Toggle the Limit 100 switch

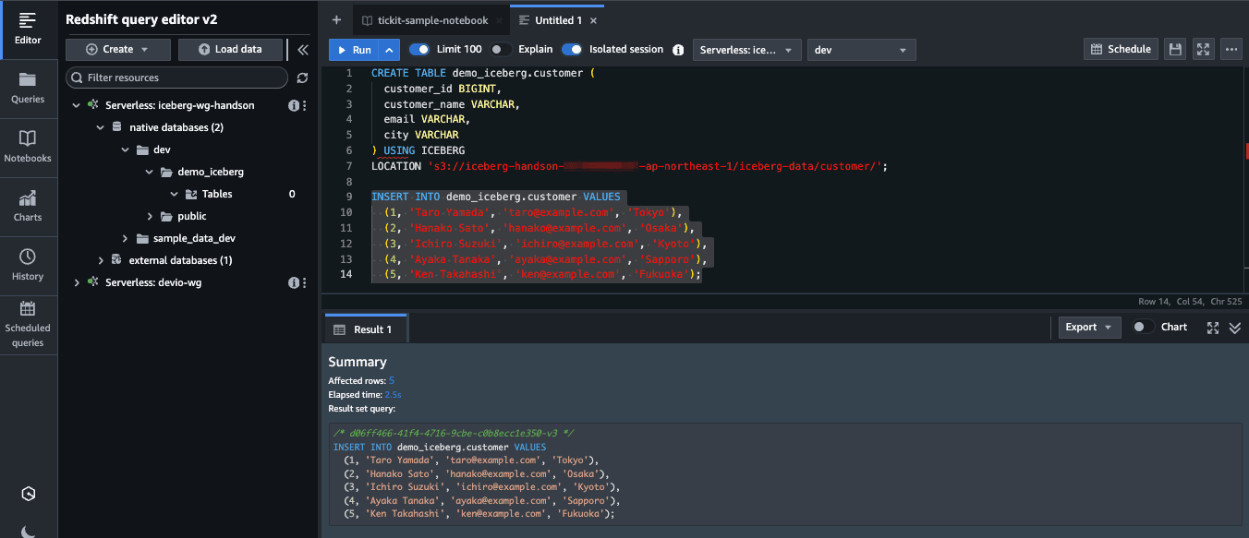point(421,49)
